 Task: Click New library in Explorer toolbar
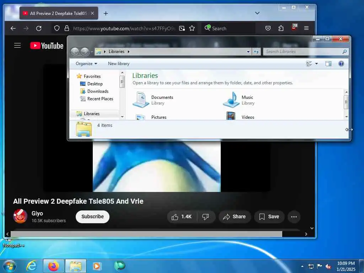119,64
